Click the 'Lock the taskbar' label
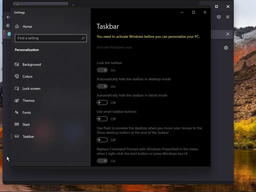Image resolution: width=256 pixels, height=192 pixels. point(109,63)
